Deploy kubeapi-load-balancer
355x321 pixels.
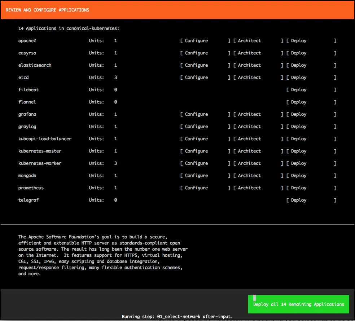pyautogui.click(x=299, y=139)
